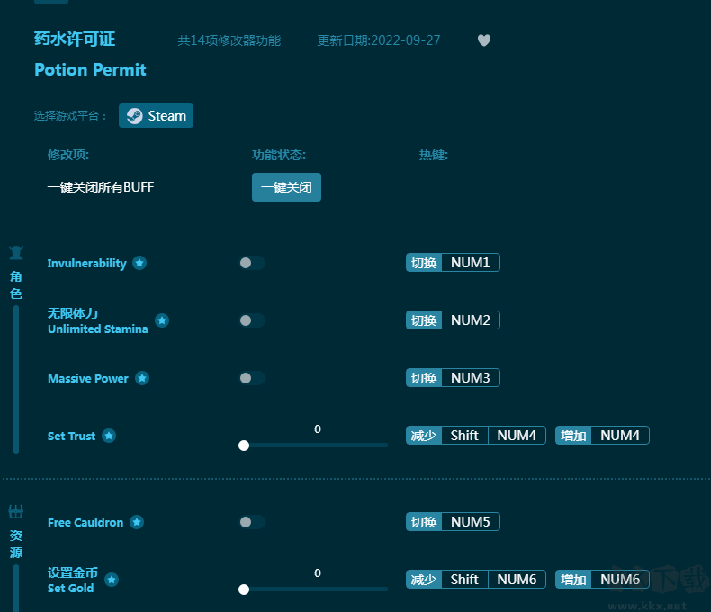Click star icon next to Set Gold
The image size is (711, 612).
point(112,580)
